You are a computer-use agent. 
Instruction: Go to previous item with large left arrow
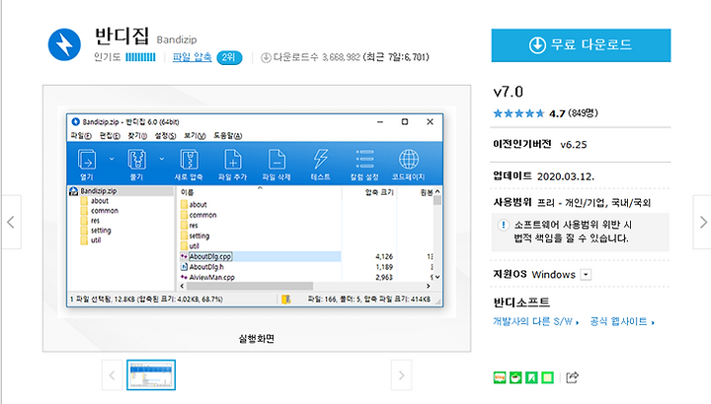tap(11, 222)
